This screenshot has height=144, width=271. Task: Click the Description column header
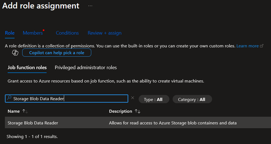pyautogui.click(x=121, y=111)
